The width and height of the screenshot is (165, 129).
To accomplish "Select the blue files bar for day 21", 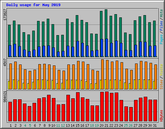I will [107, 48].
